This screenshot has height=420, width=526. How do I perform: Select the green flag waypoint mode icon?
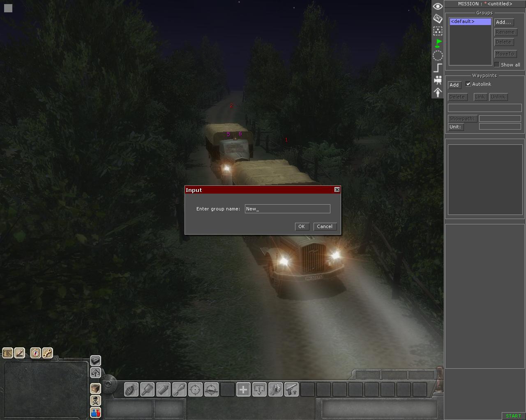pyautogui.click(x=438, y=43)
